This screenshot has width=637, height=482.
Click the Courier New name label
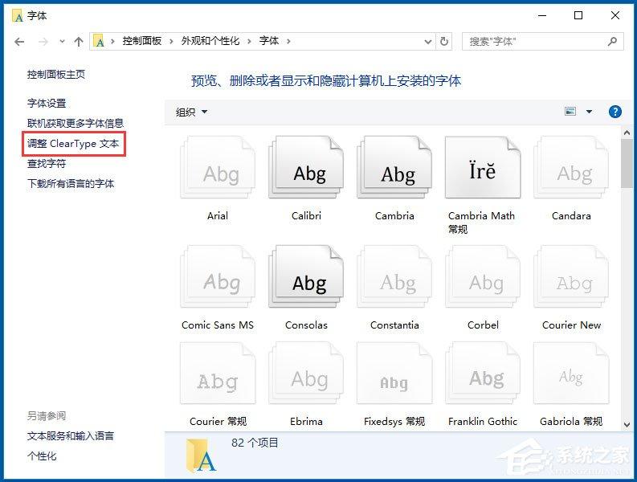(571, 325)
